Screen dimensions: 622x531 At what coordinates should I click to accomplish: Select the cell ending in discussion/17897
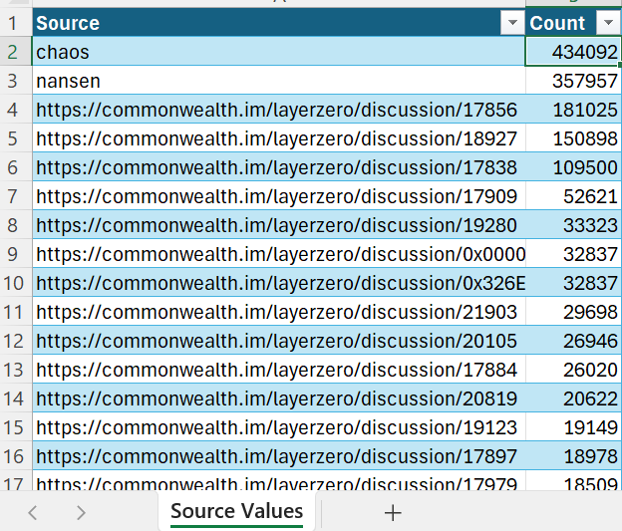(x=279, y=456)
